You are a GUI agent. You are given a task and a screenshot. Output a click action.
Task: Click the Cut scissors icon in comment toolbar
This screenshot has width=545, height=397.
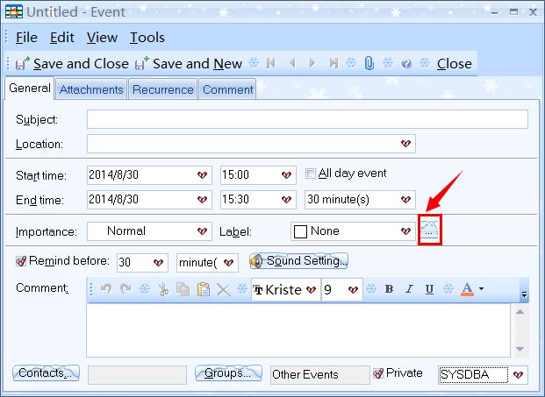coord(162,290)
